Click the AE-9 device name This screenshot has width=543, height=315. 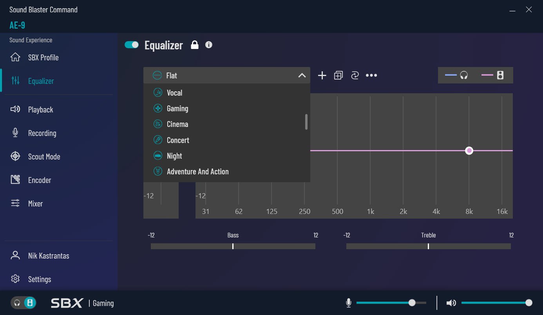click(x=17, y=25)
